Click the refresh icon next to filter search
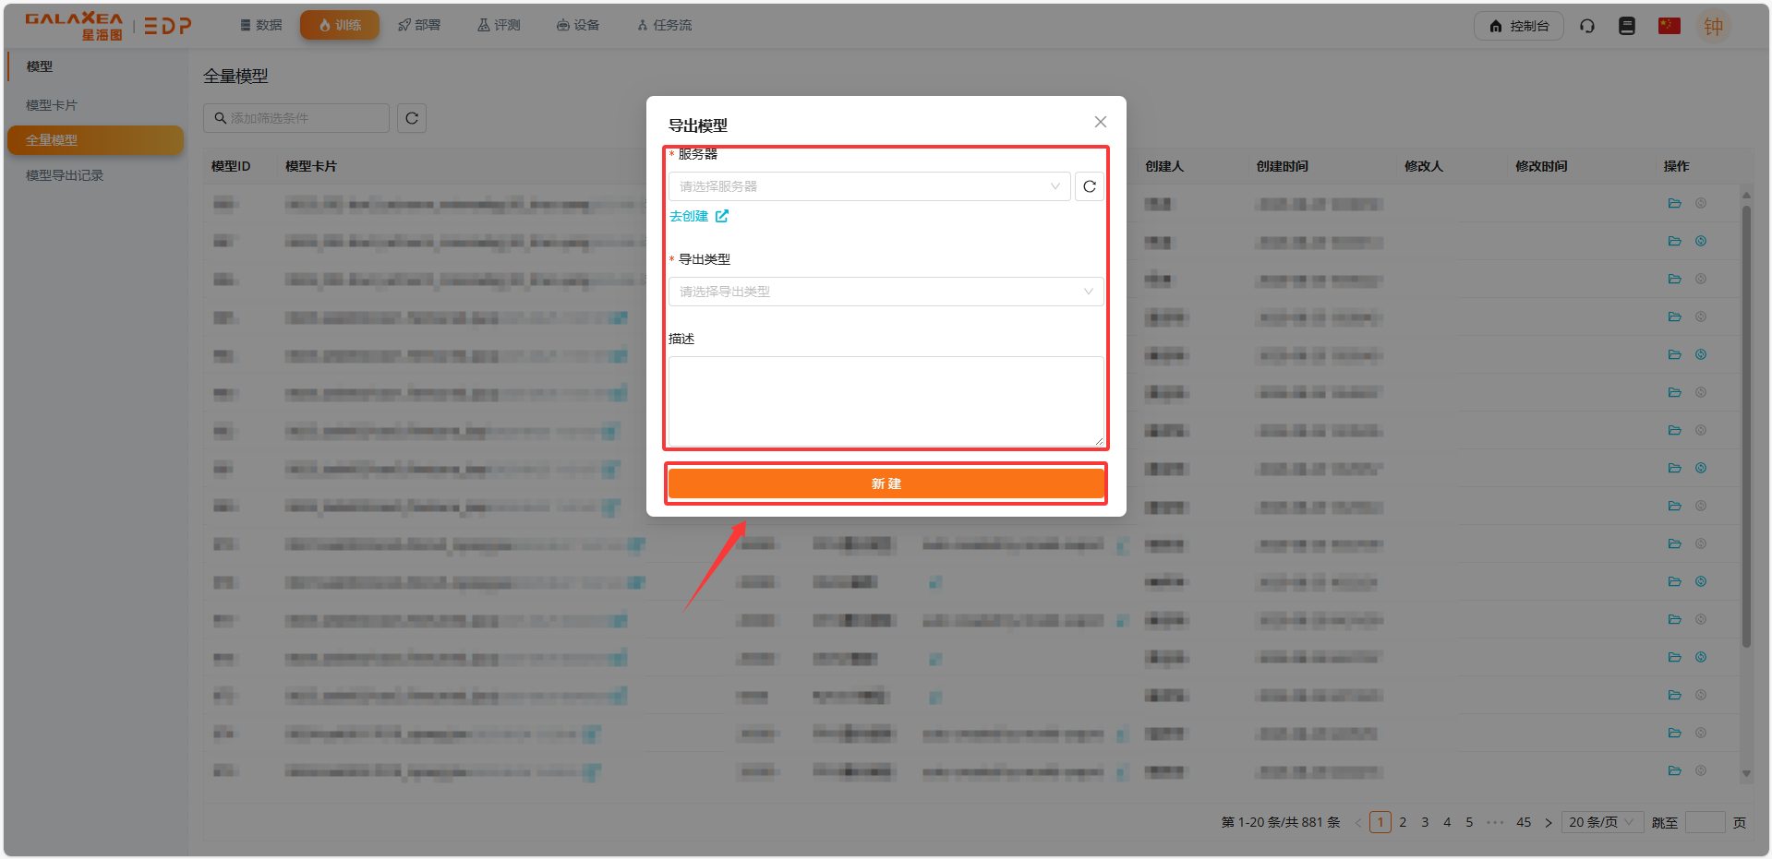The image size is (1772, 859). point(412,118)
